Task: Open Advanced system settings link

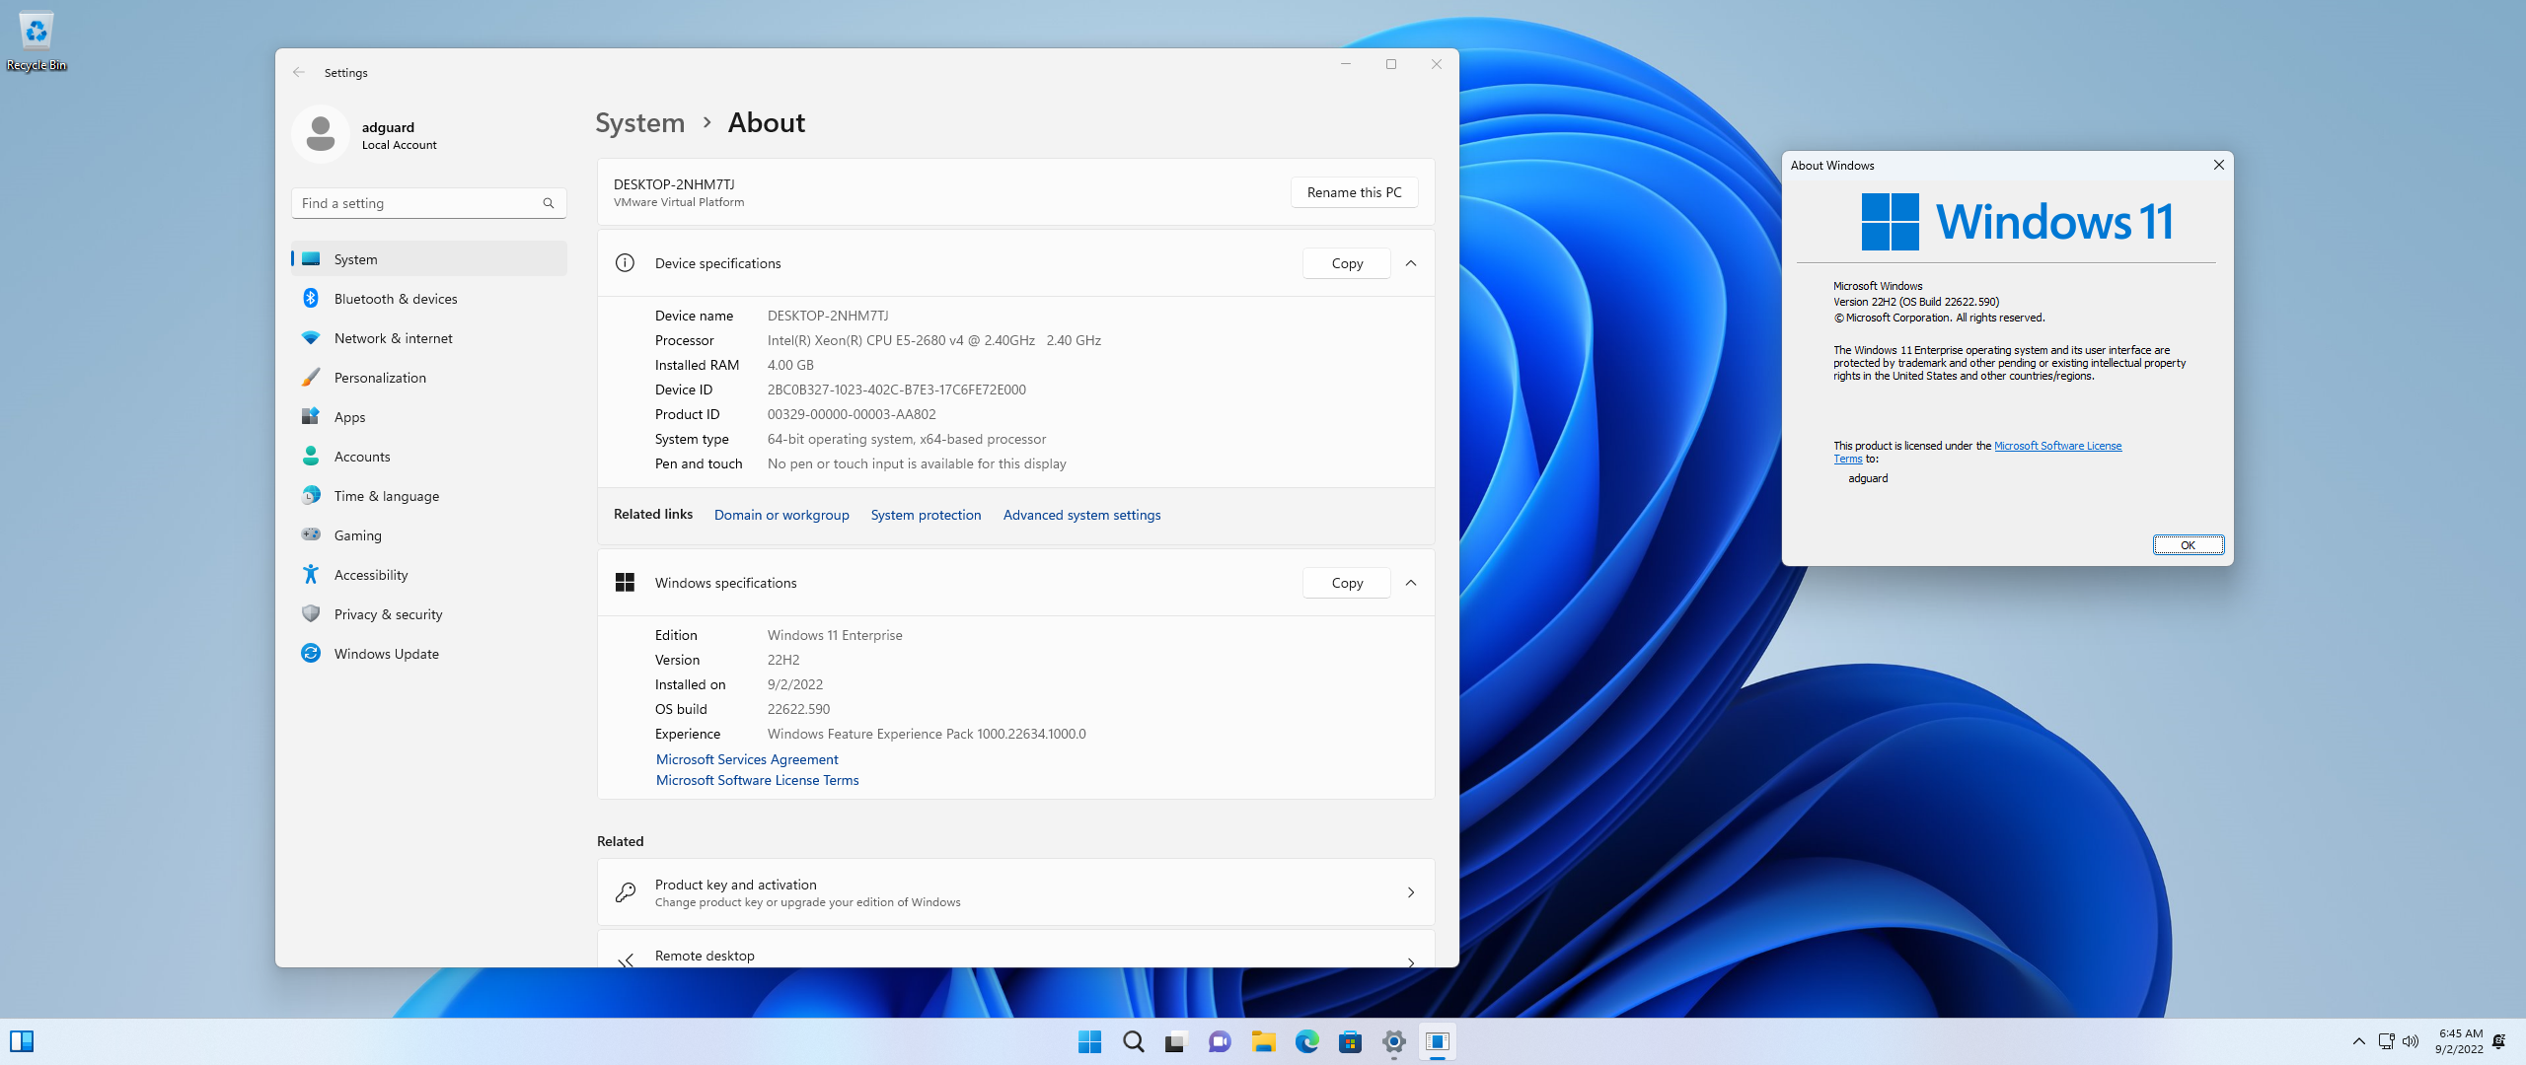Action: pyautogui.click(x=1081, y=515)
